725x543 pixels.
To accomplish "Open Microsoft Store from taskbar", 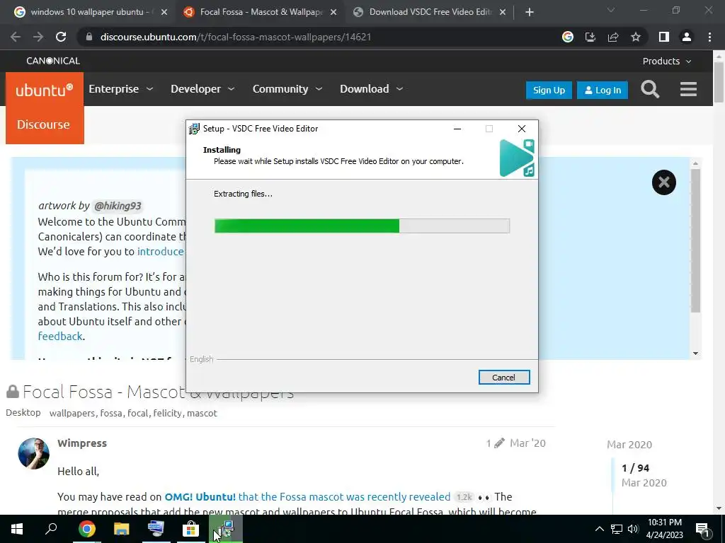I will coord(190,529).
